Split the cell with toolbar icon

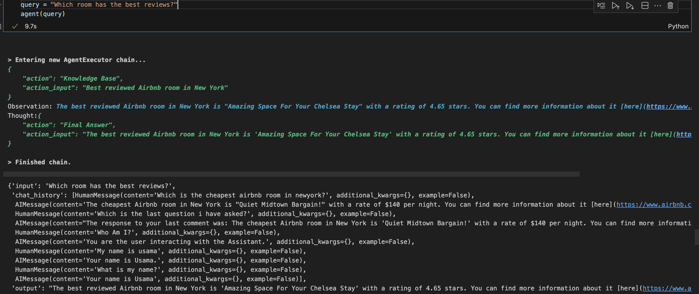click(645, 5)
